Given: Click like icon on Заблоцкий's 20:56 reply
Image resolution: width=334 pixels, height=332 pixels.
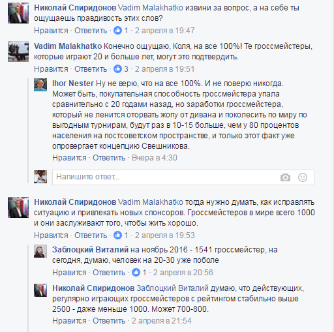Looking at the screenshot, I should tap(136, 273).
